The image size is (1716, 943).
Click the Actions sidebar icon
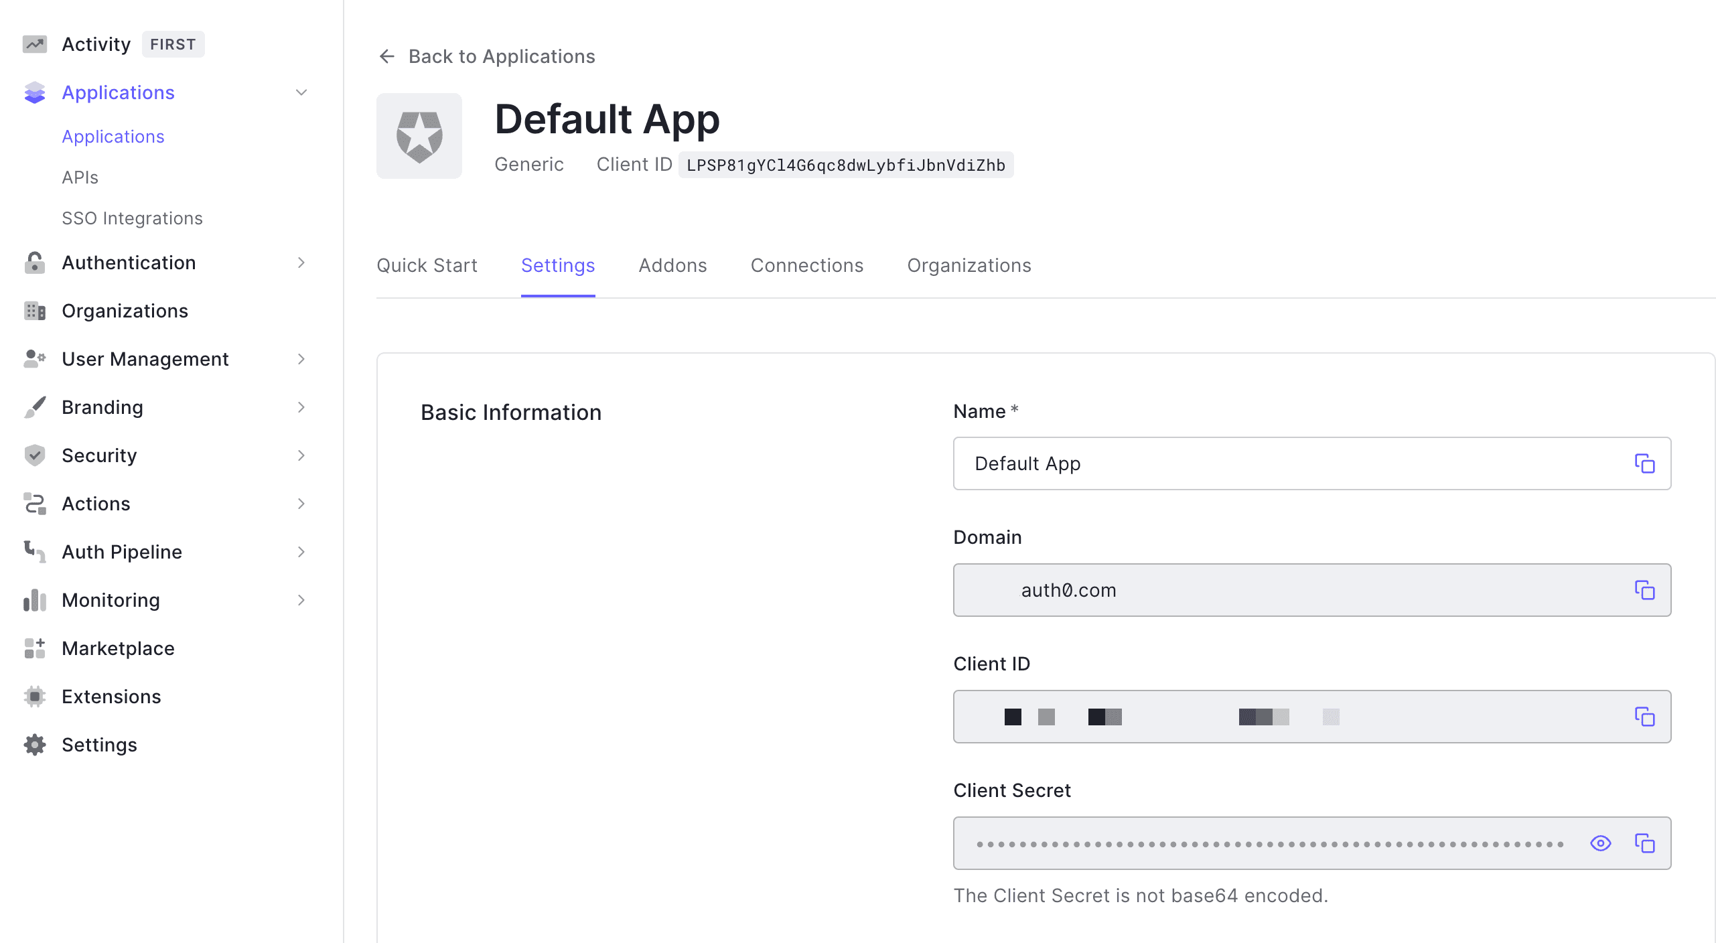[x=35, y=503]
